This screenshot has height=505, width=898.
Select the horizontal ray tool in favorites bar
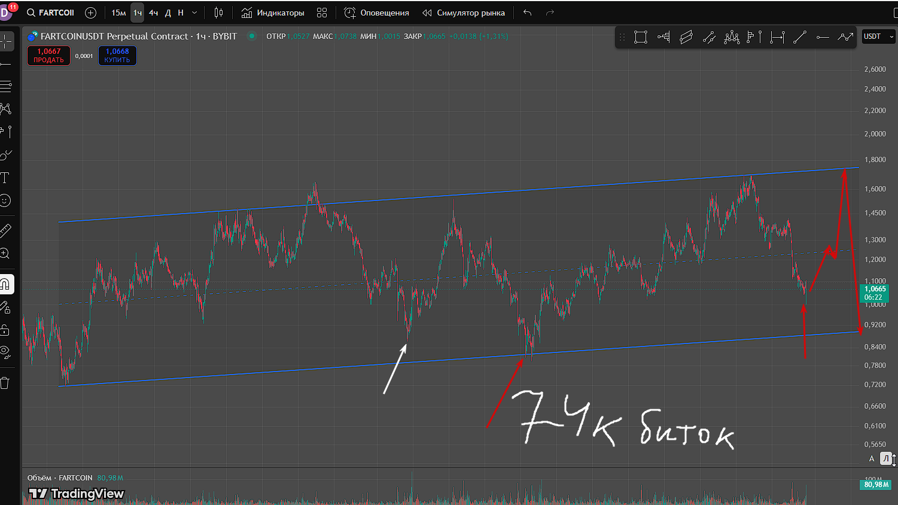(823, 37)
